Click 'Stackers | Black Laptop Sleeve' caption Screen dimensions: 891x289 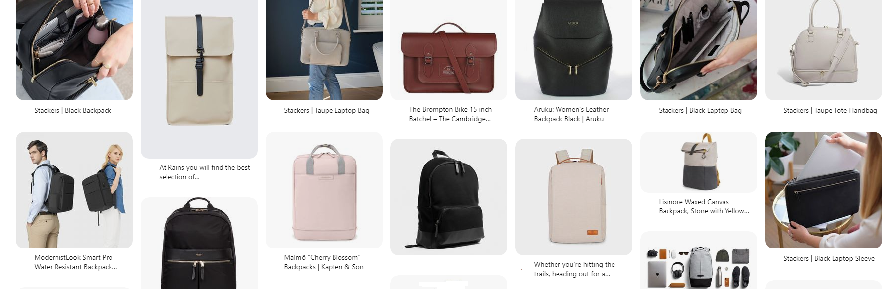click(x=829, y=258)
